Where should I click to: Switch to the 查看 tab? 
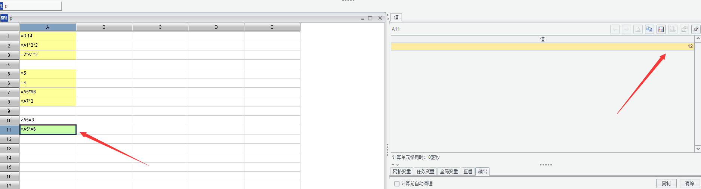point(468,171)
